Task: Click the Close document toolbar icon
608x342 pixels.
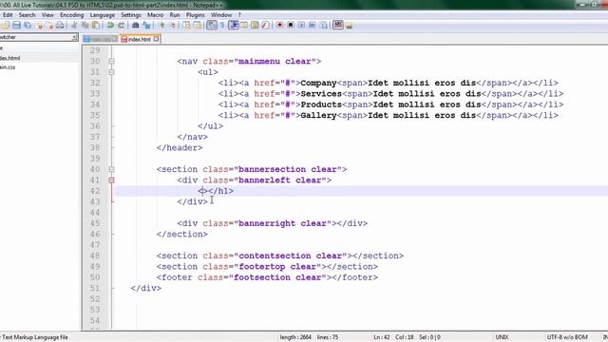Action: coord(40,26)
